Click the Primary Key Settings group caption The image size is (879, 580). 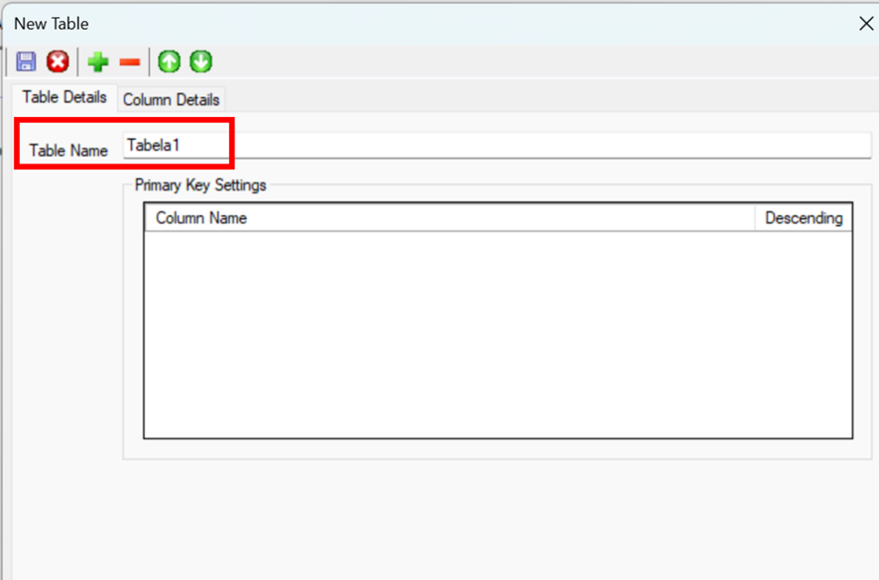tap(200, 185)
